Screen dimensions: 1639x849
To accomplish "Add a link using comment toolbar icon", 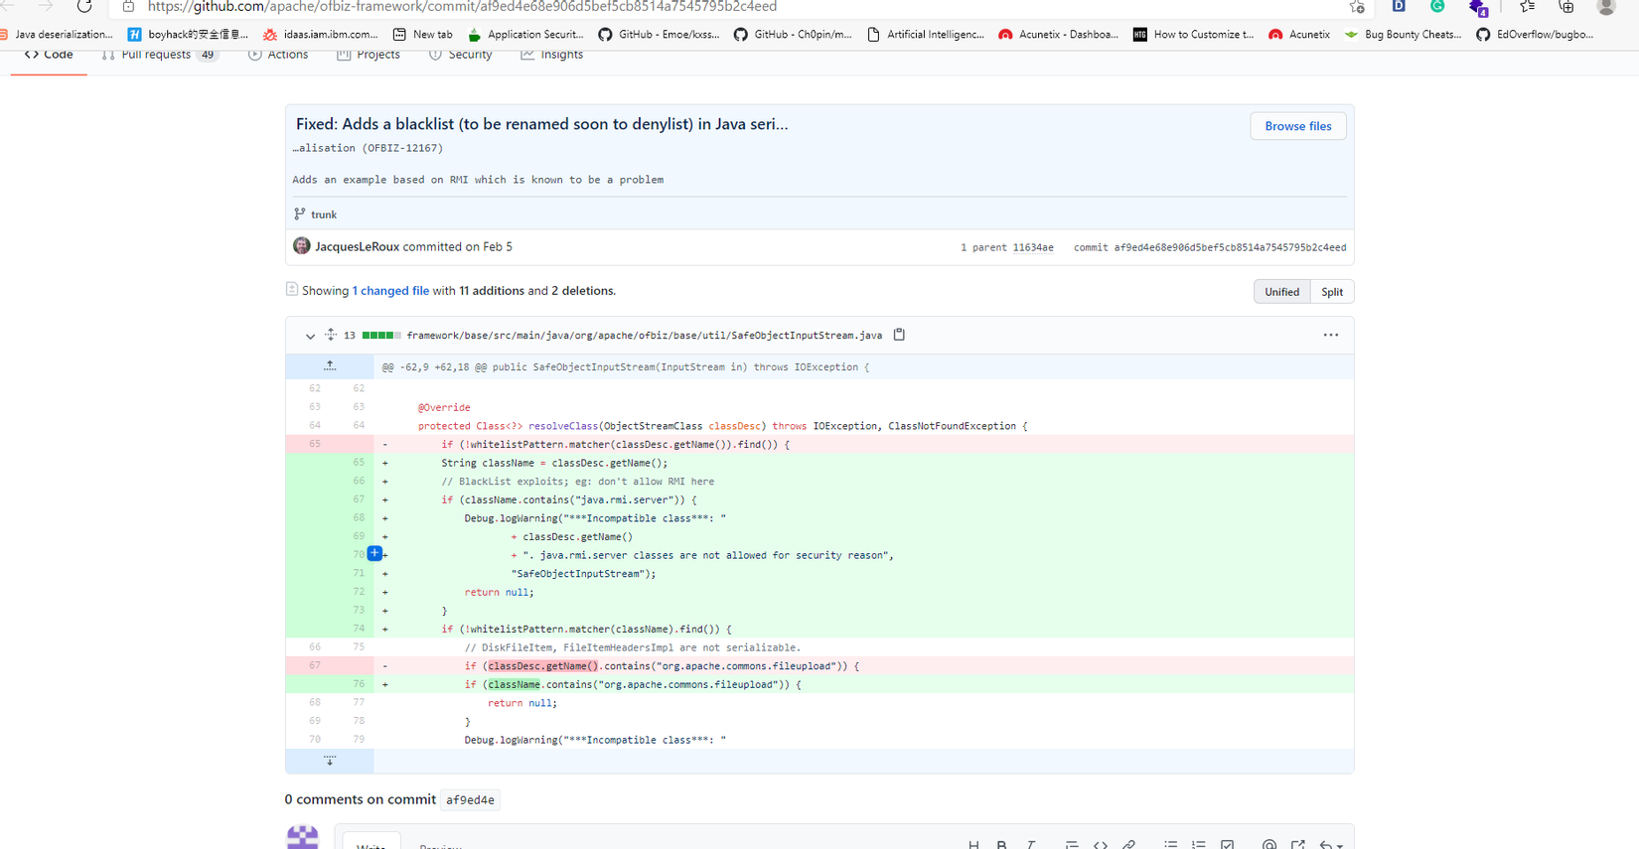I will (x=1129, y=845).
